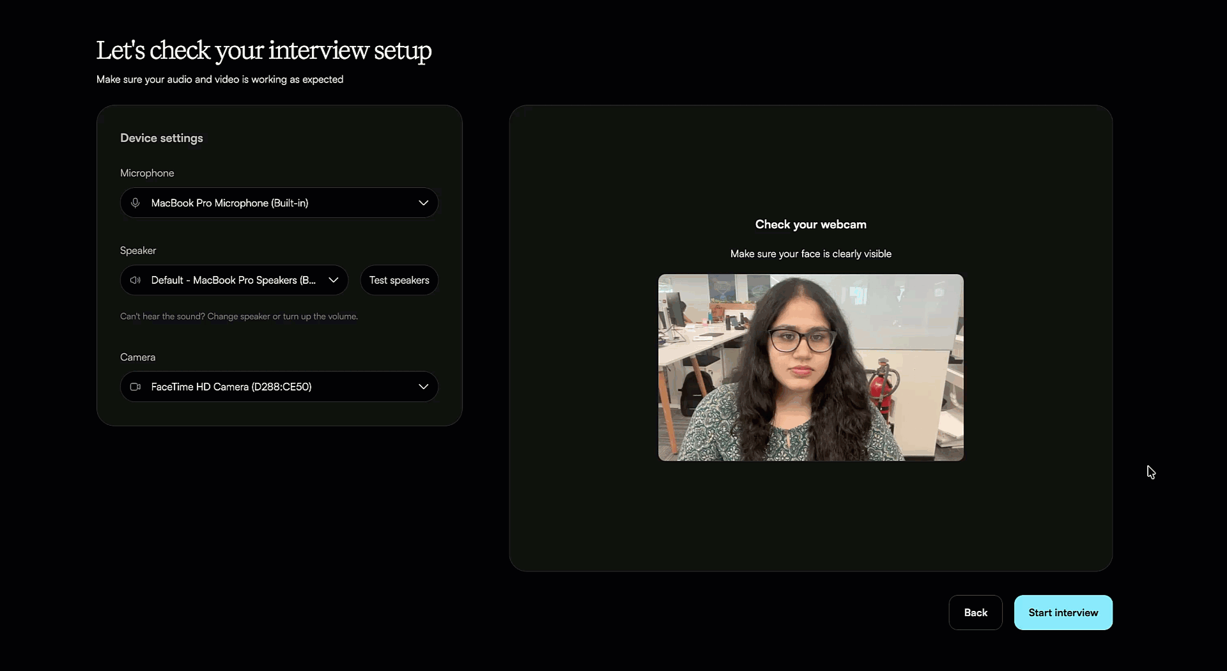Click the 'Can't hear the sound?' hint

click(239, 316)
